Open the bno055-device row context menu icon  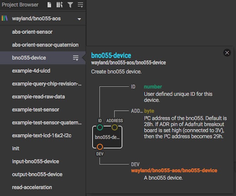click(x=76, y=58)
